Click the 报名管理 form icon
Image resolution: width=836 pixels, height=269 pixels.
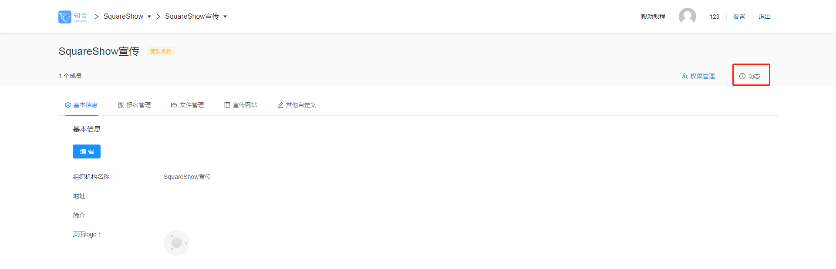(121, 105)
